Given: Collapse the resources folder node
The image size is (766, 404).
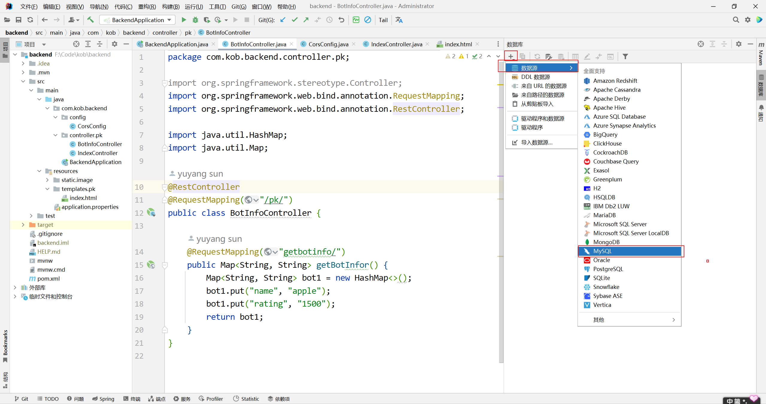Looking at the screenshot, I should point(39,171).
